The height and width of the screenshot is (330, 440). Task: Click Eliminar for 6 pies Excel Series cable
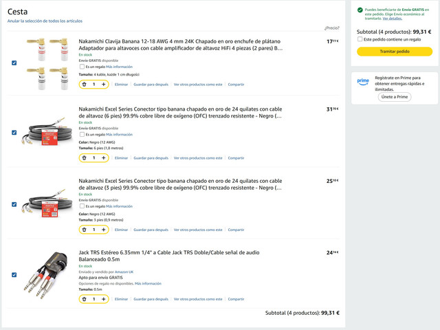(x=121, y=158)
